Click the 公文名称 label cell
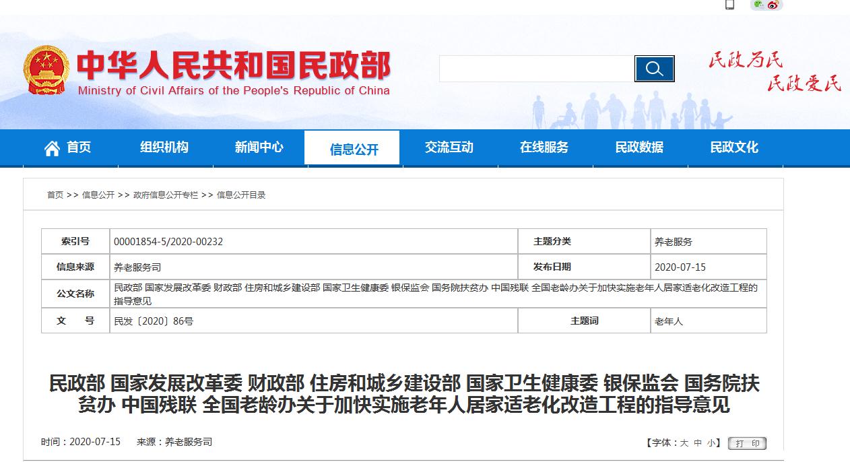 tap(75, 294)
